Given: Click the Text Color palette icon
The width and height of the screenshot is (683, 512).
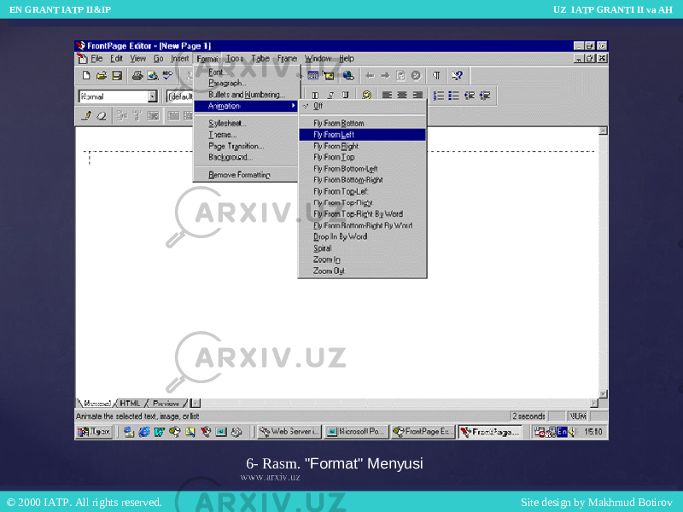Looking at the screenshot, I should (367, 96).
